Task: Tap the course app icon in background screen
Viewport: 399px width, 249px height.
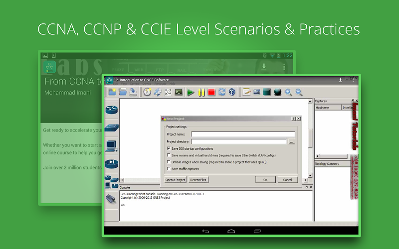Action: coord(49,67)
